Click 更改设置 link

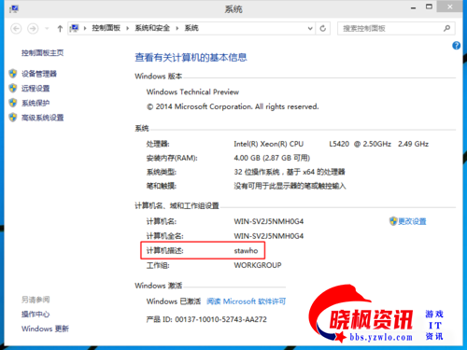point(412,221)
